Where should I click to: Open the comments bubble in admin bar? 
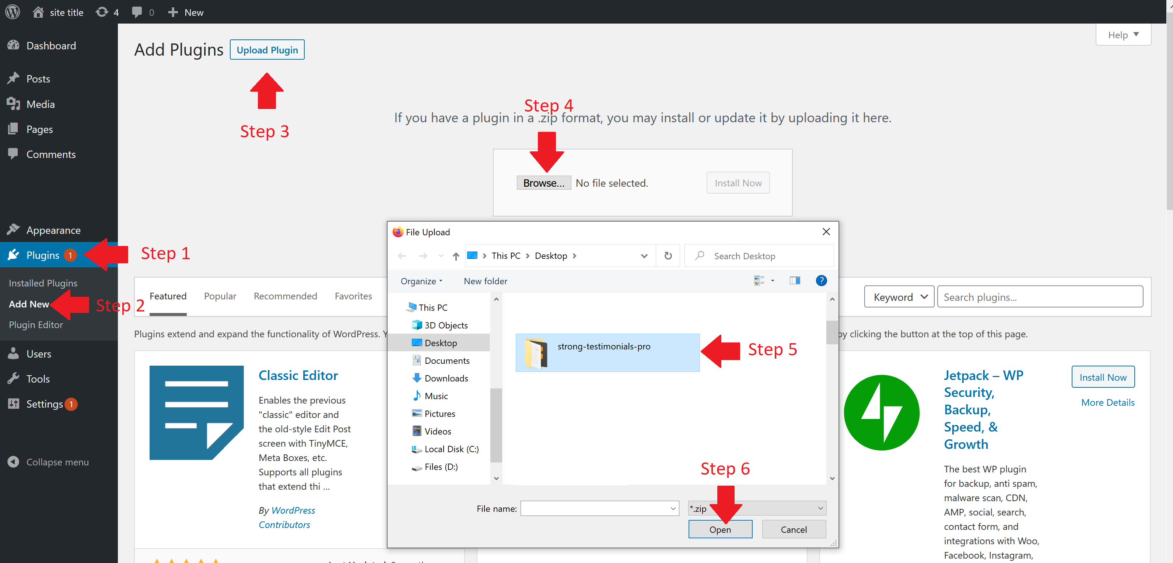[137, 12]
